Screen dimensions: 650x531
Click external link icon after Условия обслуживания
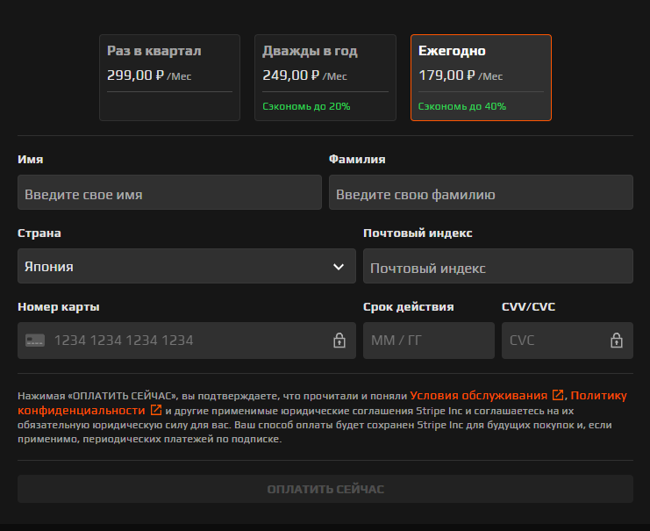(x=558, y=395)
